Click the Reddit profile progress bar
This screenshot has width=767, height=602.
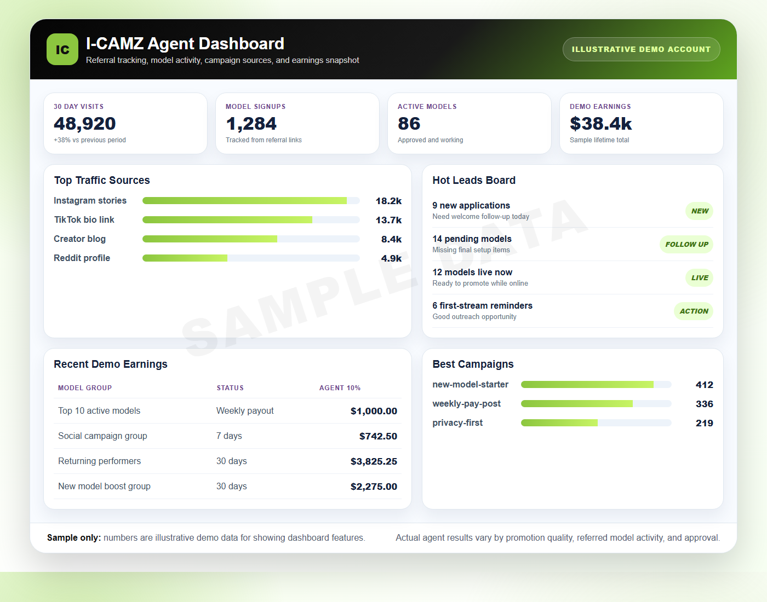click(251, 258)
